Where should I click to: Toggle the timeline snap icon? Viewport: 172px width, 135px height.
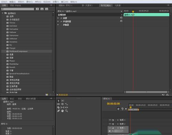pyautogui.click(x=119, y=109)
